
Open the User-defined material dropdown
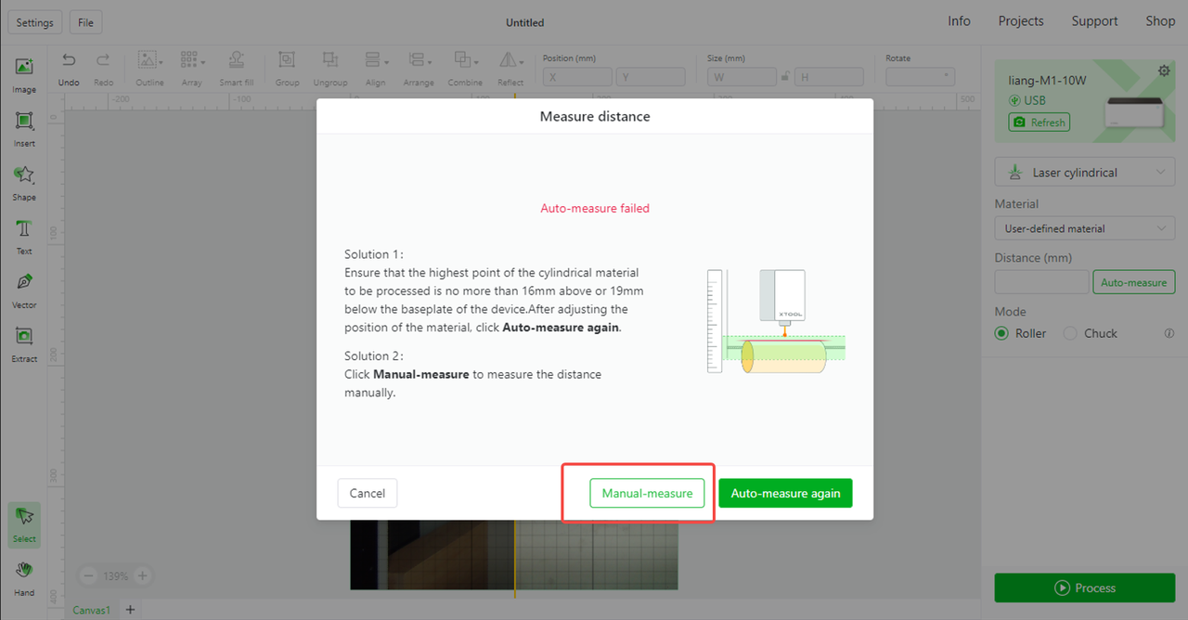click(x=1084, y=228)
